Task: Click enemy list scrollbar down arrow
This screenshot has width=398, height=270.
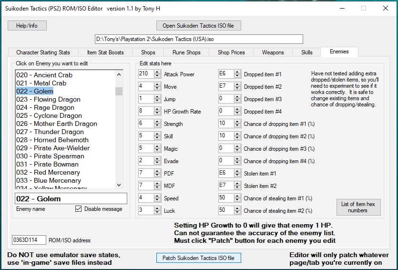Action: pos(119,185)
